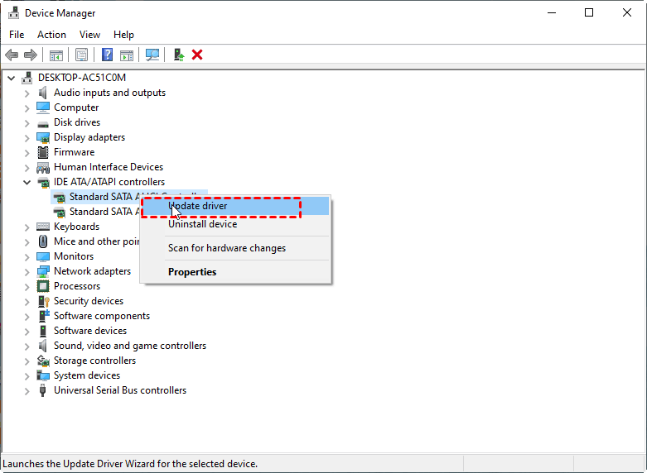Image resolution: width=647 pixels, height=473 pixels.
Task: Expand the Disk drives category
Action: pos(27,123)
